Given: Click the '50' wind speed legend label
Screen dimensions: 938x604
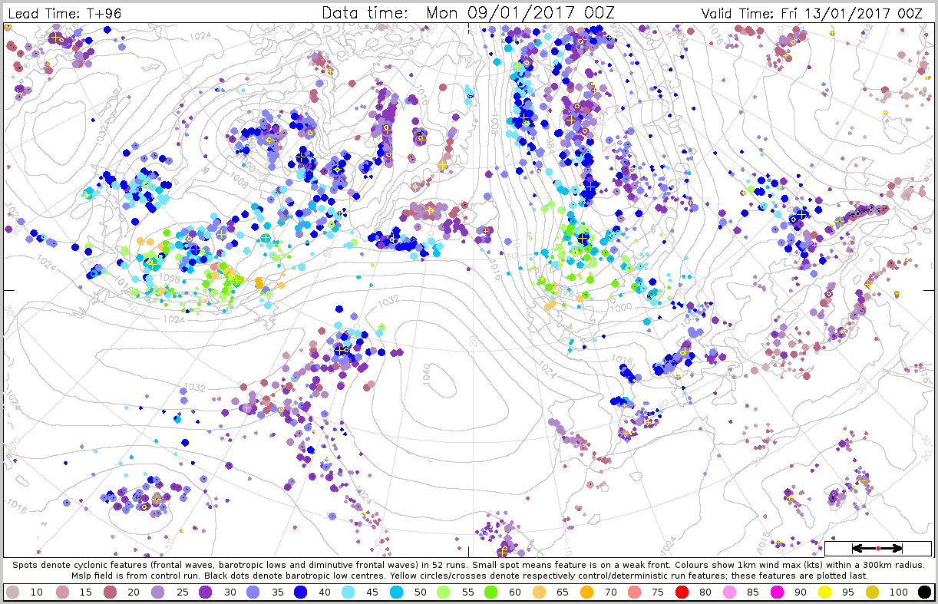Looking at the screenshot, I should (421, 592).
